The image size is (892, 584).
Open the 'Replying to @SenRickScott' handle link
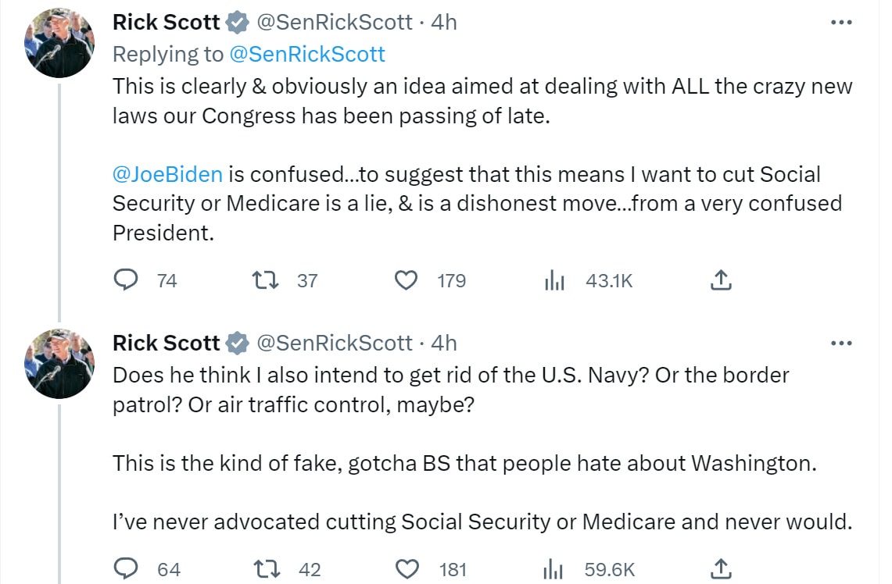tap(307, 54)
